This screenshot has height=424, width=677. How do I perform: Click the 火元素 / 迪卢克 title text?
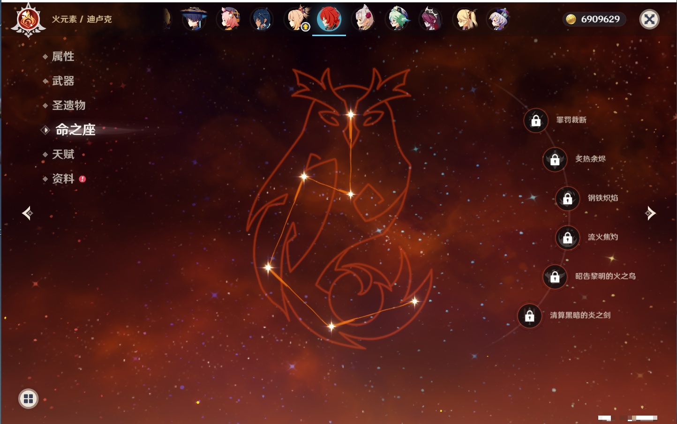click(x=82, y=19)
